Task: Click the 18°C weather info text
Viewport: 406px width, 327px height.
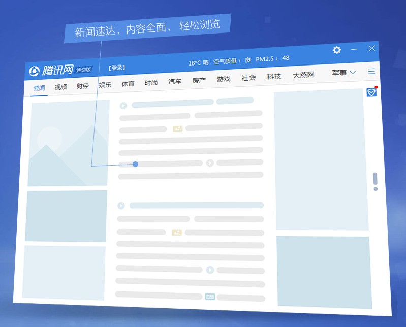Action: [198, 63]
